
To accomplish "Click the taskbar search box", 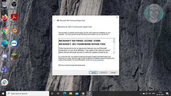I will click(28, 94).
